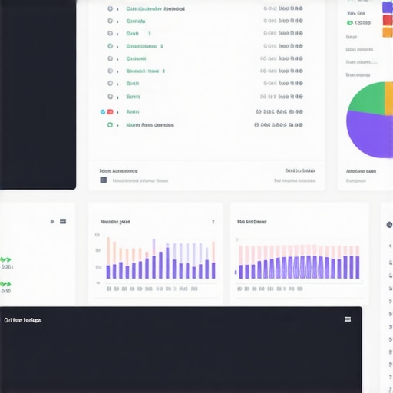Click the grid view icon in the left card header

click(63, 221)
